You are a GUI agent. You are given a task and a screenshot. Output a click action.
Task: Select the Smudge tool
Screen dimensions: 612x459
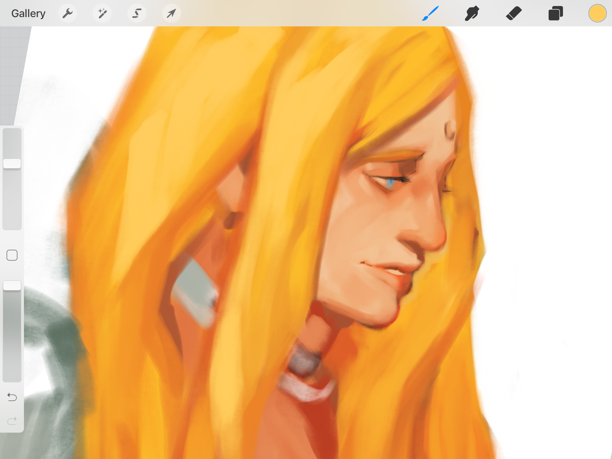pos(472,13)
